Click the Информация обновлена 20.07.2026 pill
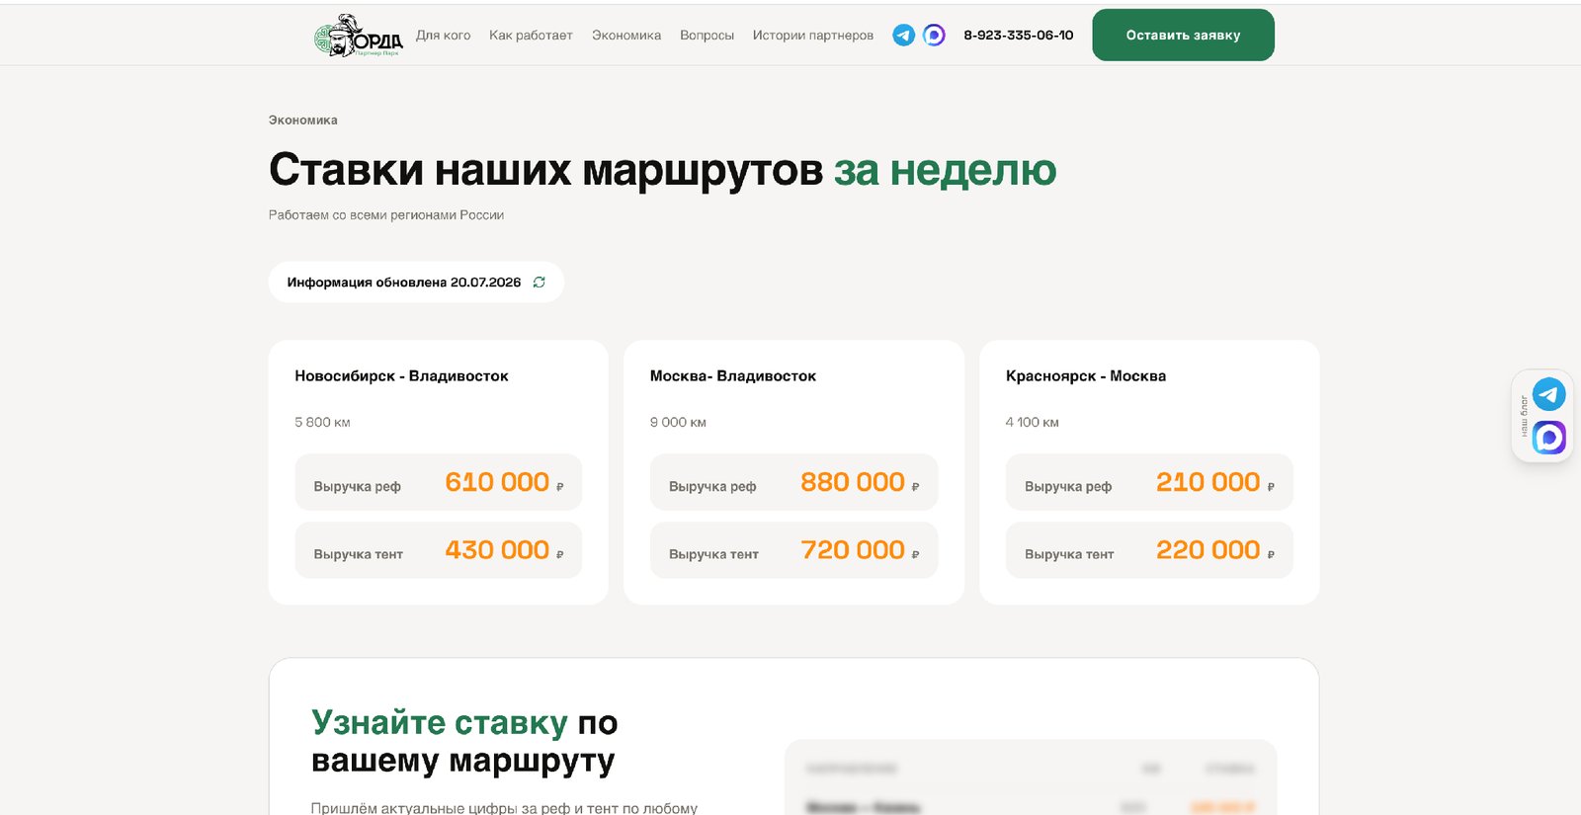The width and height of the screenshot is (1581, 815). coord(416,283)
